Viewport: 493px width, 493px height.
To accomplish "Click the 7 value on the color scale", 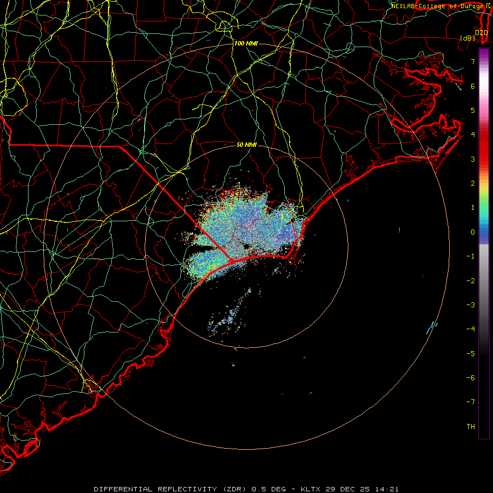I will (x=473, y=61).
